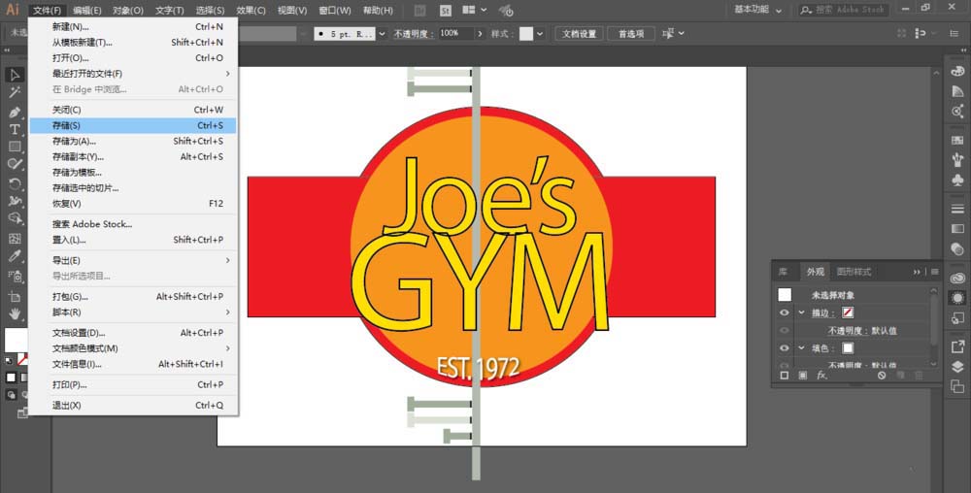Open the 样式 style dropdown arrow
The width and height of the screenshot is (971, 493).
tap(540, 34)
